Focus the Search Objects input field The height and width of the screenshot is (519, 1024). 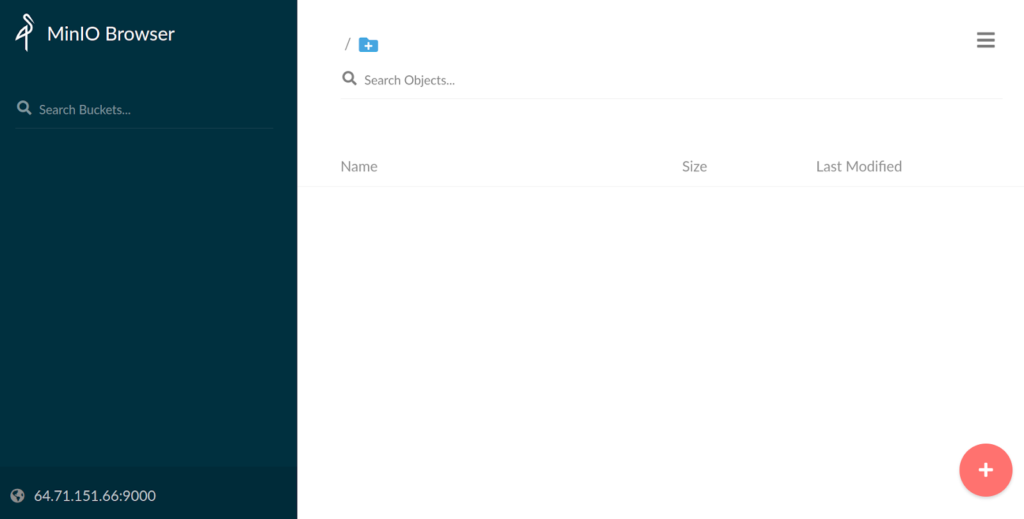pos(640,81)
